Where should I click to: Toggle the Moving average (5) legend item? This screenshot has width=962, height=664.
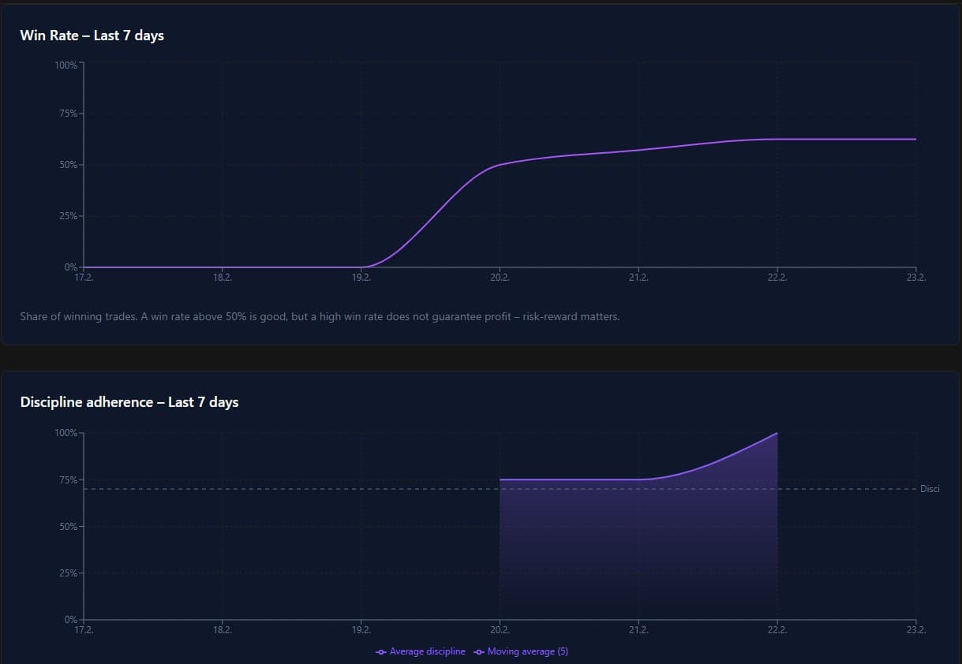click(521, 651)
